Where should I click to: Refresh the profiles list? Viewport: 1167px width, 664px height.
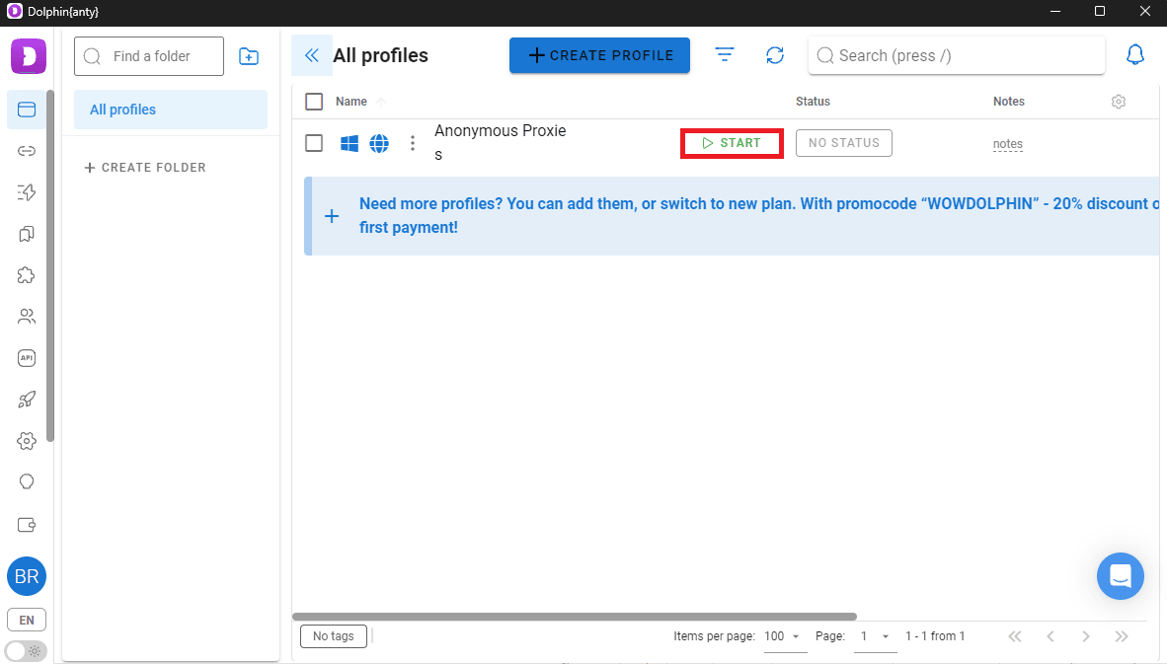775,55
